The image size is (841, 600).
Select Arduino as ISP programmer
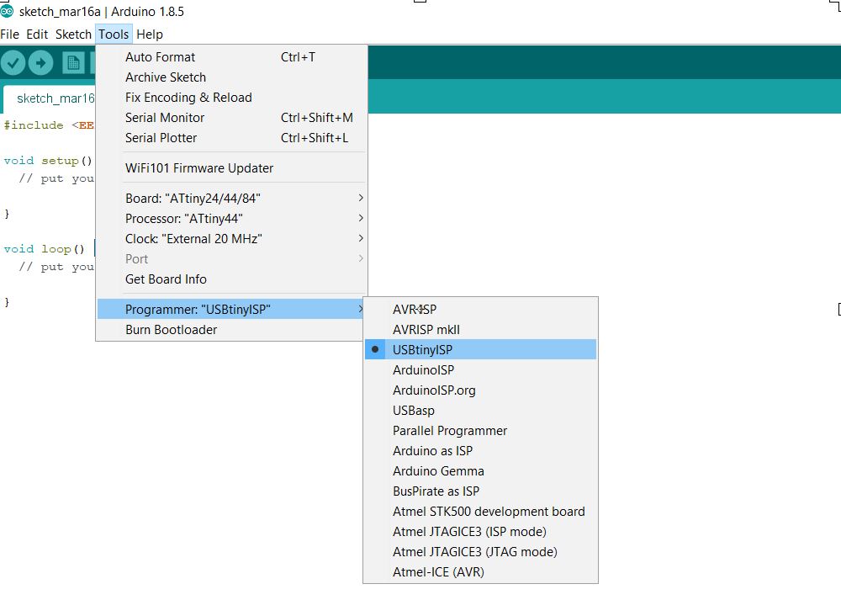480,451
